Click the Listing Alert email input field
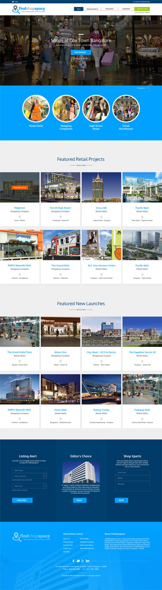Screen dimensions: 162x590 [29, 470]
